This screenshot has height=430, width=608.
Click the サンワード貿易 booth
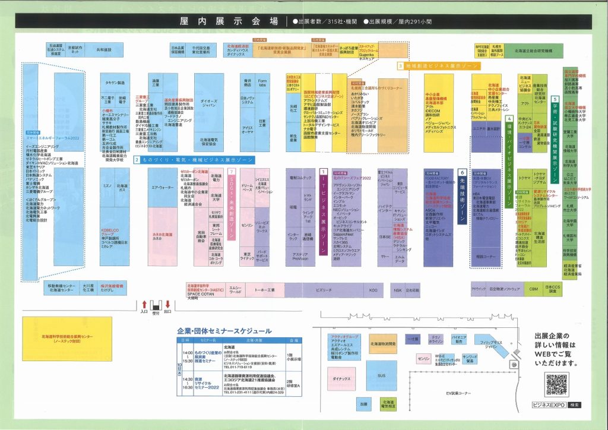click(x=470, y=359)
